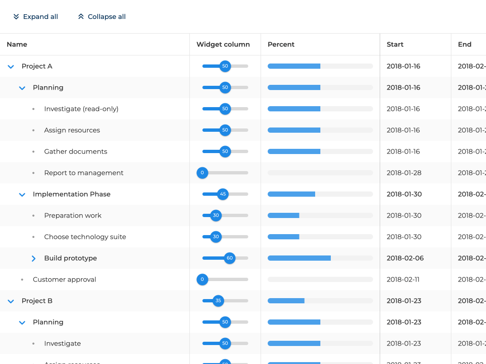Collapse the Implementation Phase group
486x364 pixels.
point(22,194)
